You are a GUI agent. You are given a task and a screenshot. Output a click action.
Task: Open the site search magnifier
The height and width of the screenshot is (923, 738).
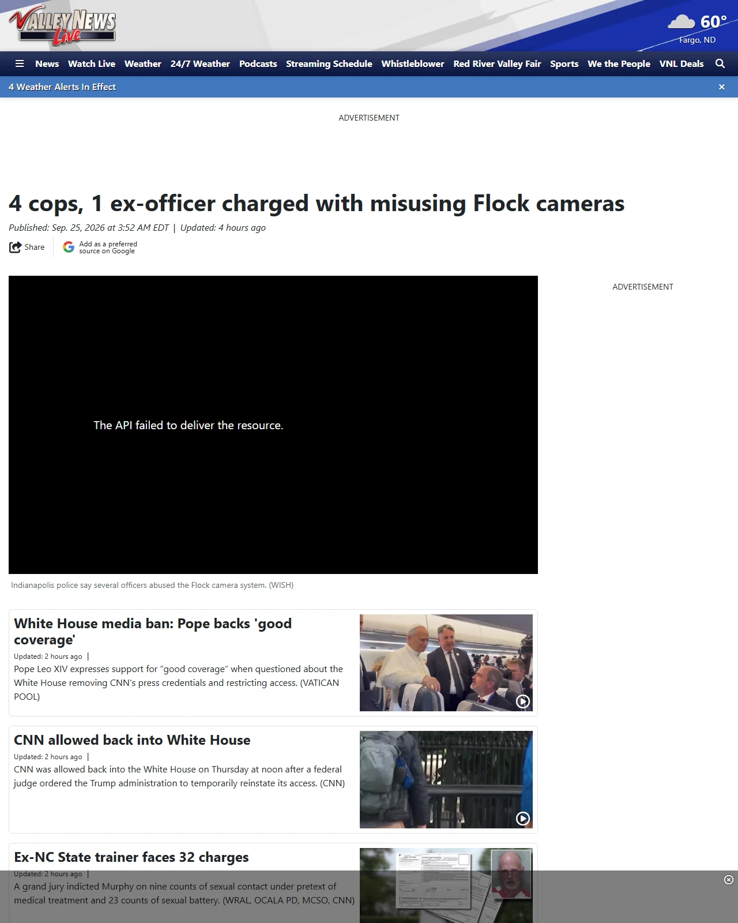720,64
